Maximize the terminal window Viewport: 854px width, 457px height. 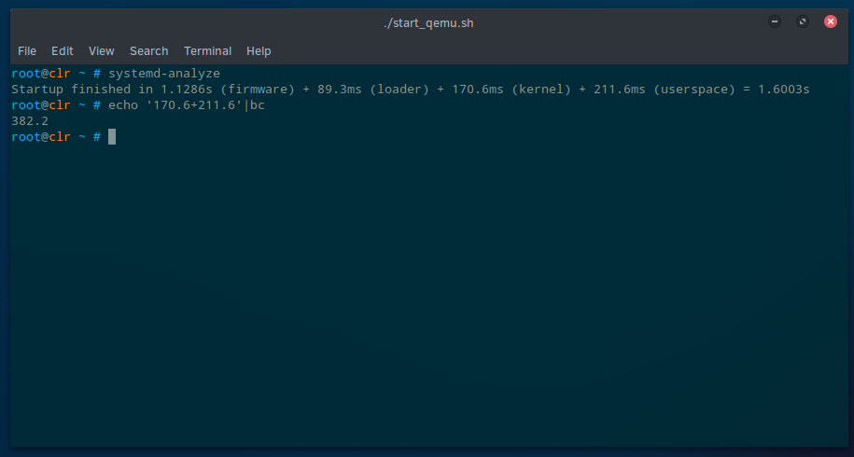tap(802, 22)
